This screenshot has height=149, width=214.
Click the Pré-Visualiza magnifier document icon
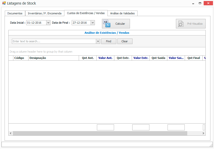[x=181, y=24]
